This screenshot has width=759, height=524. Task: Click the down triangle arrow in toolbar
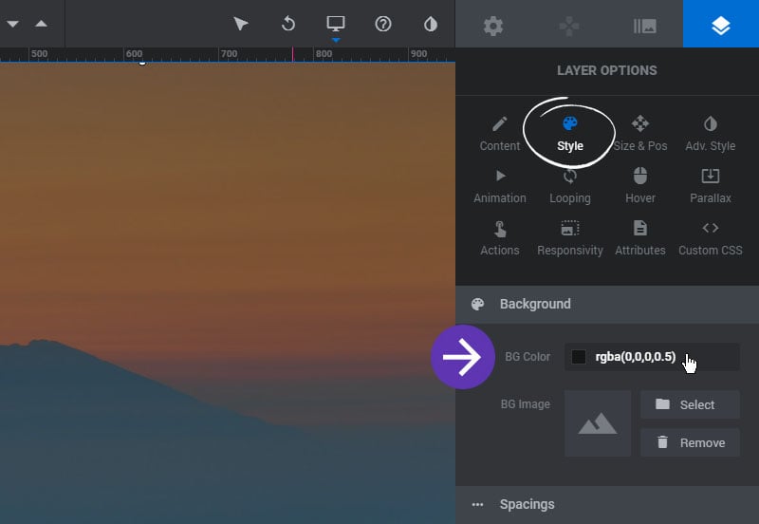pos(13,24)
